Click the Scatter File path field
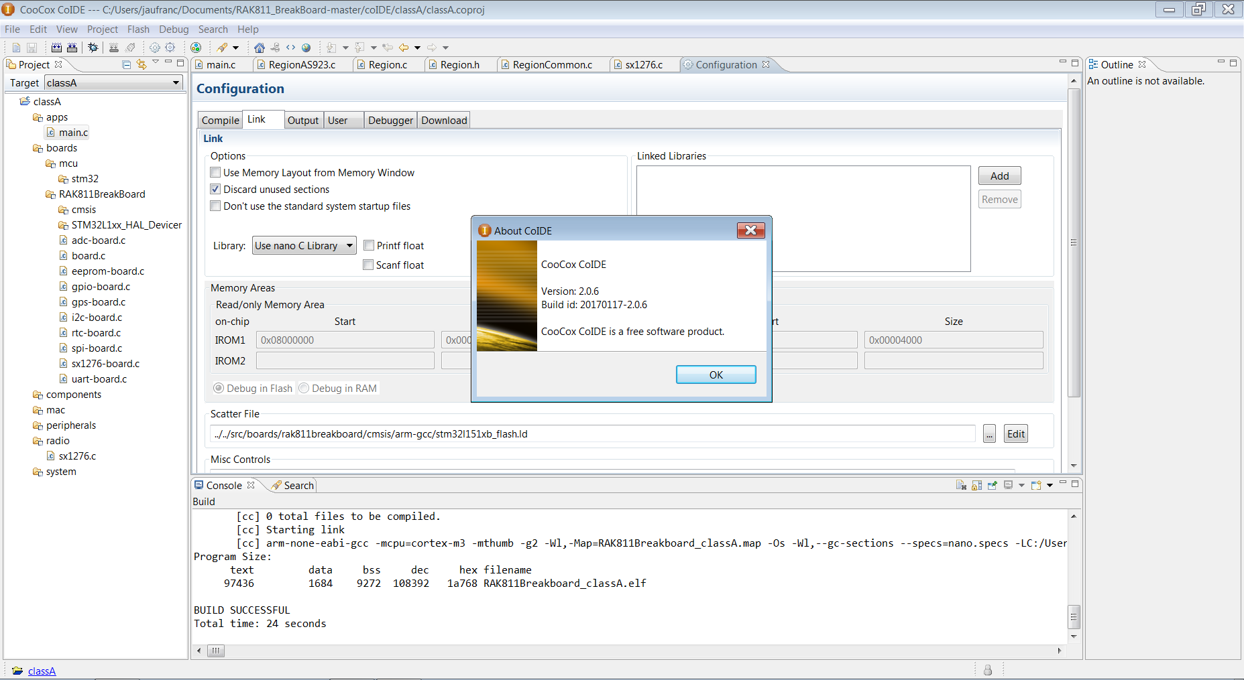Image resolution: width=1244 pixels, height=680 pixels. (x=593, y=434)
